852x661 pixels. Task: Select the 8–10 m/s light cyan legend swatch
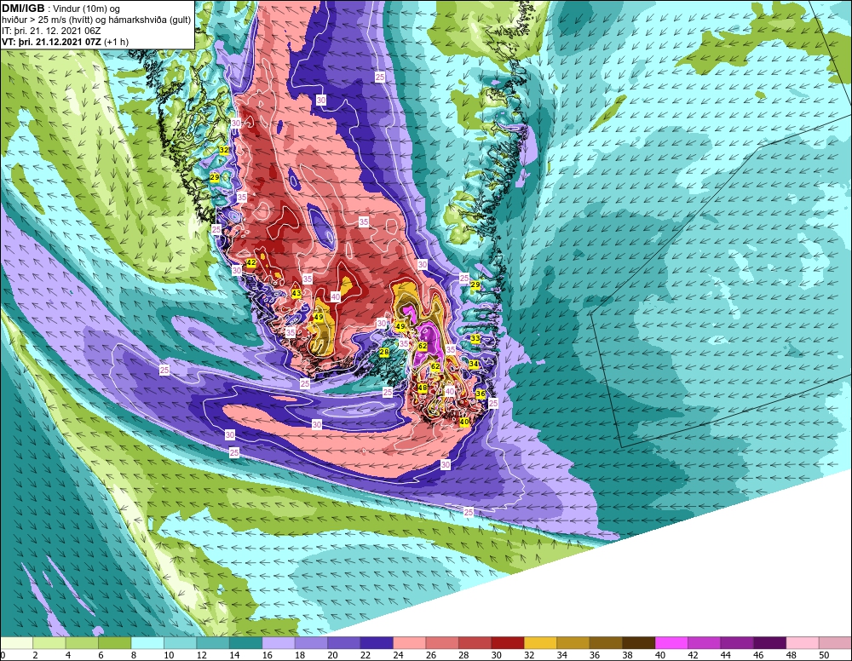(x=147, y=643)
